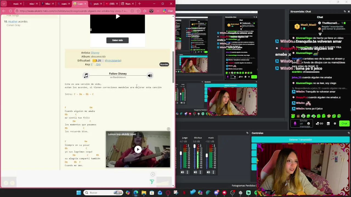Open Copilot Chat in browser toolbar

point(168,11)
